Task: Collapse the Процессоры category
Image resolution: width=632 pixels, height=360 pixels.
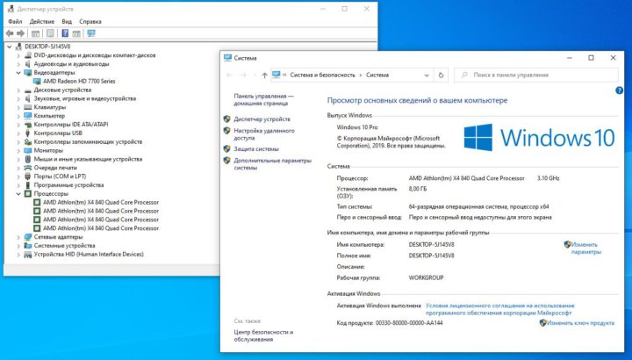Action: click(18, 193)
